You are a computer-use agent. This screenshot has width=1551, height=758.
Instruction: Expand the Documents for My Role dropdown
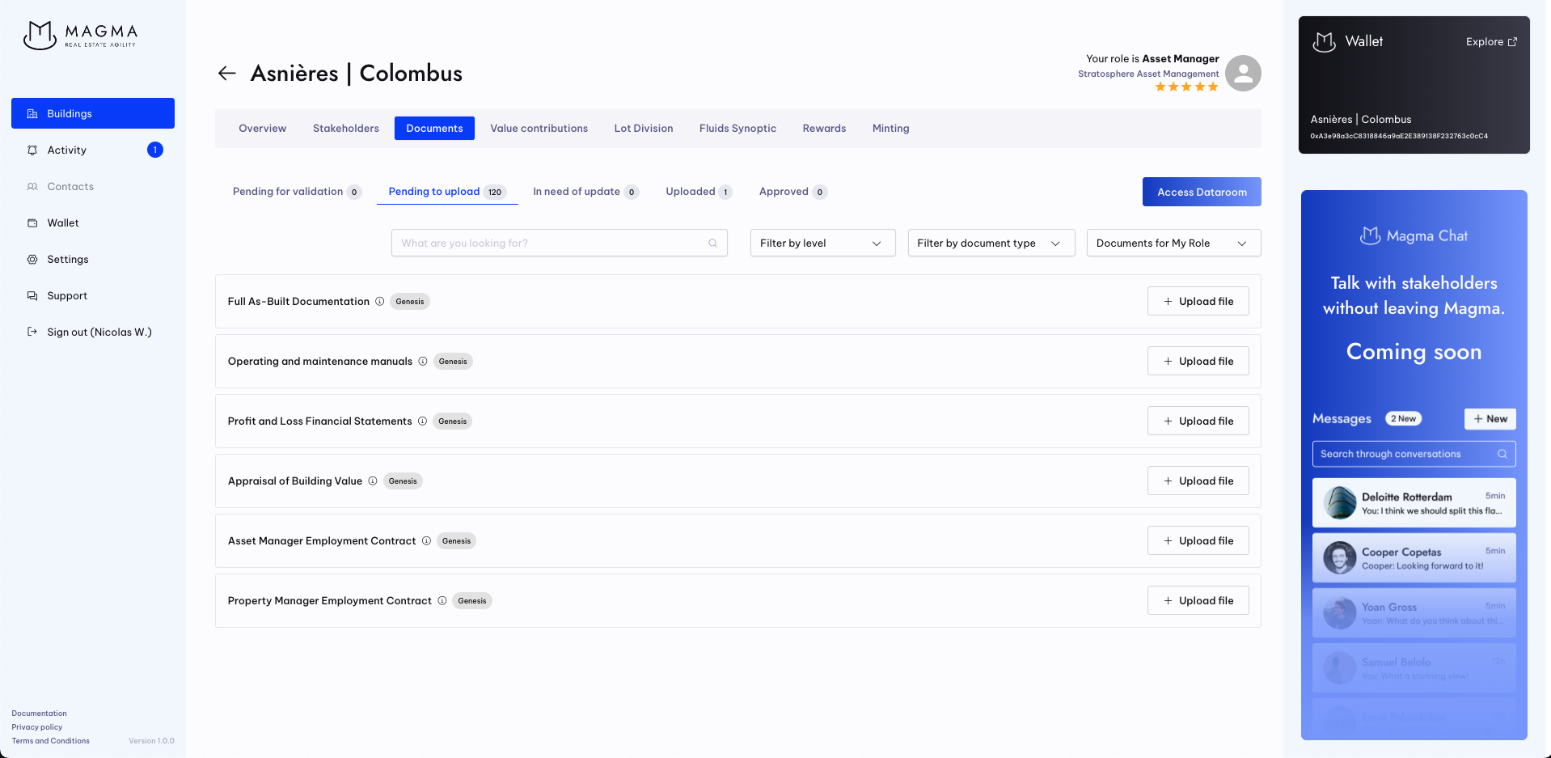[1173, 243]
